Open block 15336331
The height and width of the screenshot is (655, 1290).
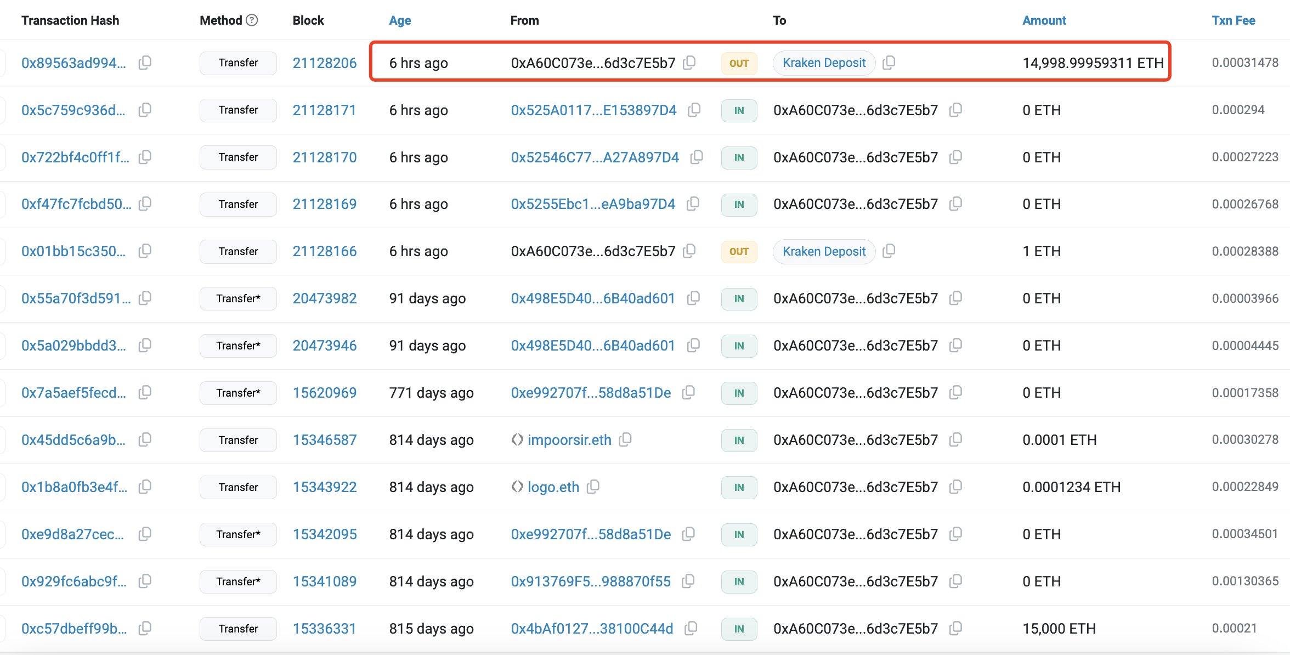click(x=324, y=629)
